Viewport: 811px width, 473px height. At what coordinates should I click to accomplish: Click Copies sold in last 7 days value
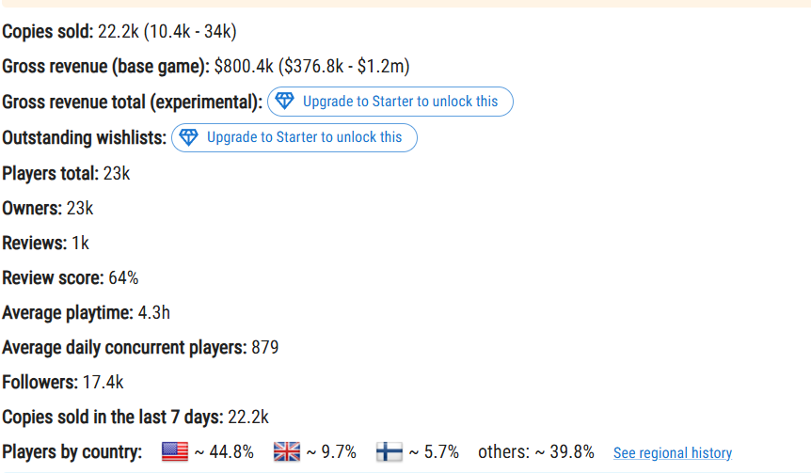248,417
